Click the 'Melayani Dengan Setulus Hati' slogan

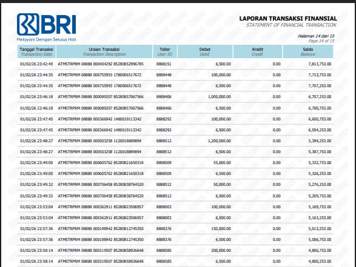click(x=46, y=39)
